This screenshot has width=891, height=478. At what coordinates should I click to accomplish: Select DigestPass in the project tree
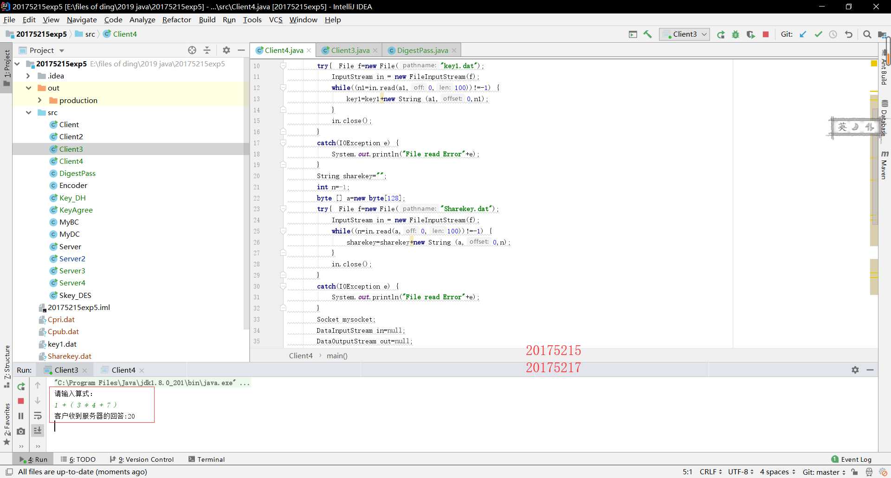coord(77,173)
